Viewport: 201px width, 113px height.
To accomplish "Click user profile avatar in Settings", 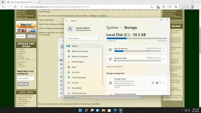I will click(x=70, y=29).
